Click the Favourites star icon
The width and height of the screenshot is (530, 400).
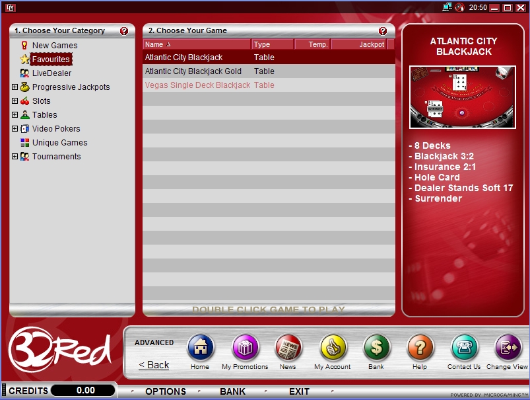(24, 60)
